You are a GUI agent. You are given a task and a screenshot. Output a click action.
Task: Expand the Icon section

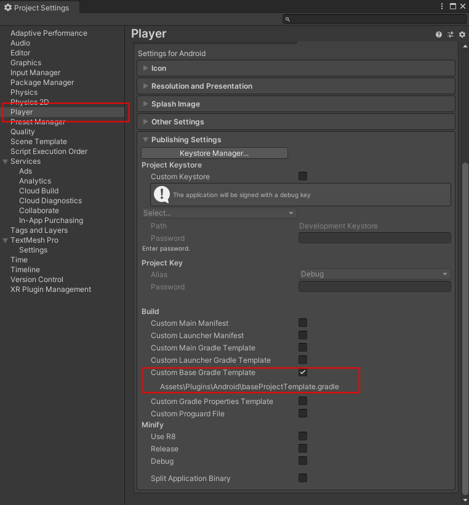click(144, 68)
